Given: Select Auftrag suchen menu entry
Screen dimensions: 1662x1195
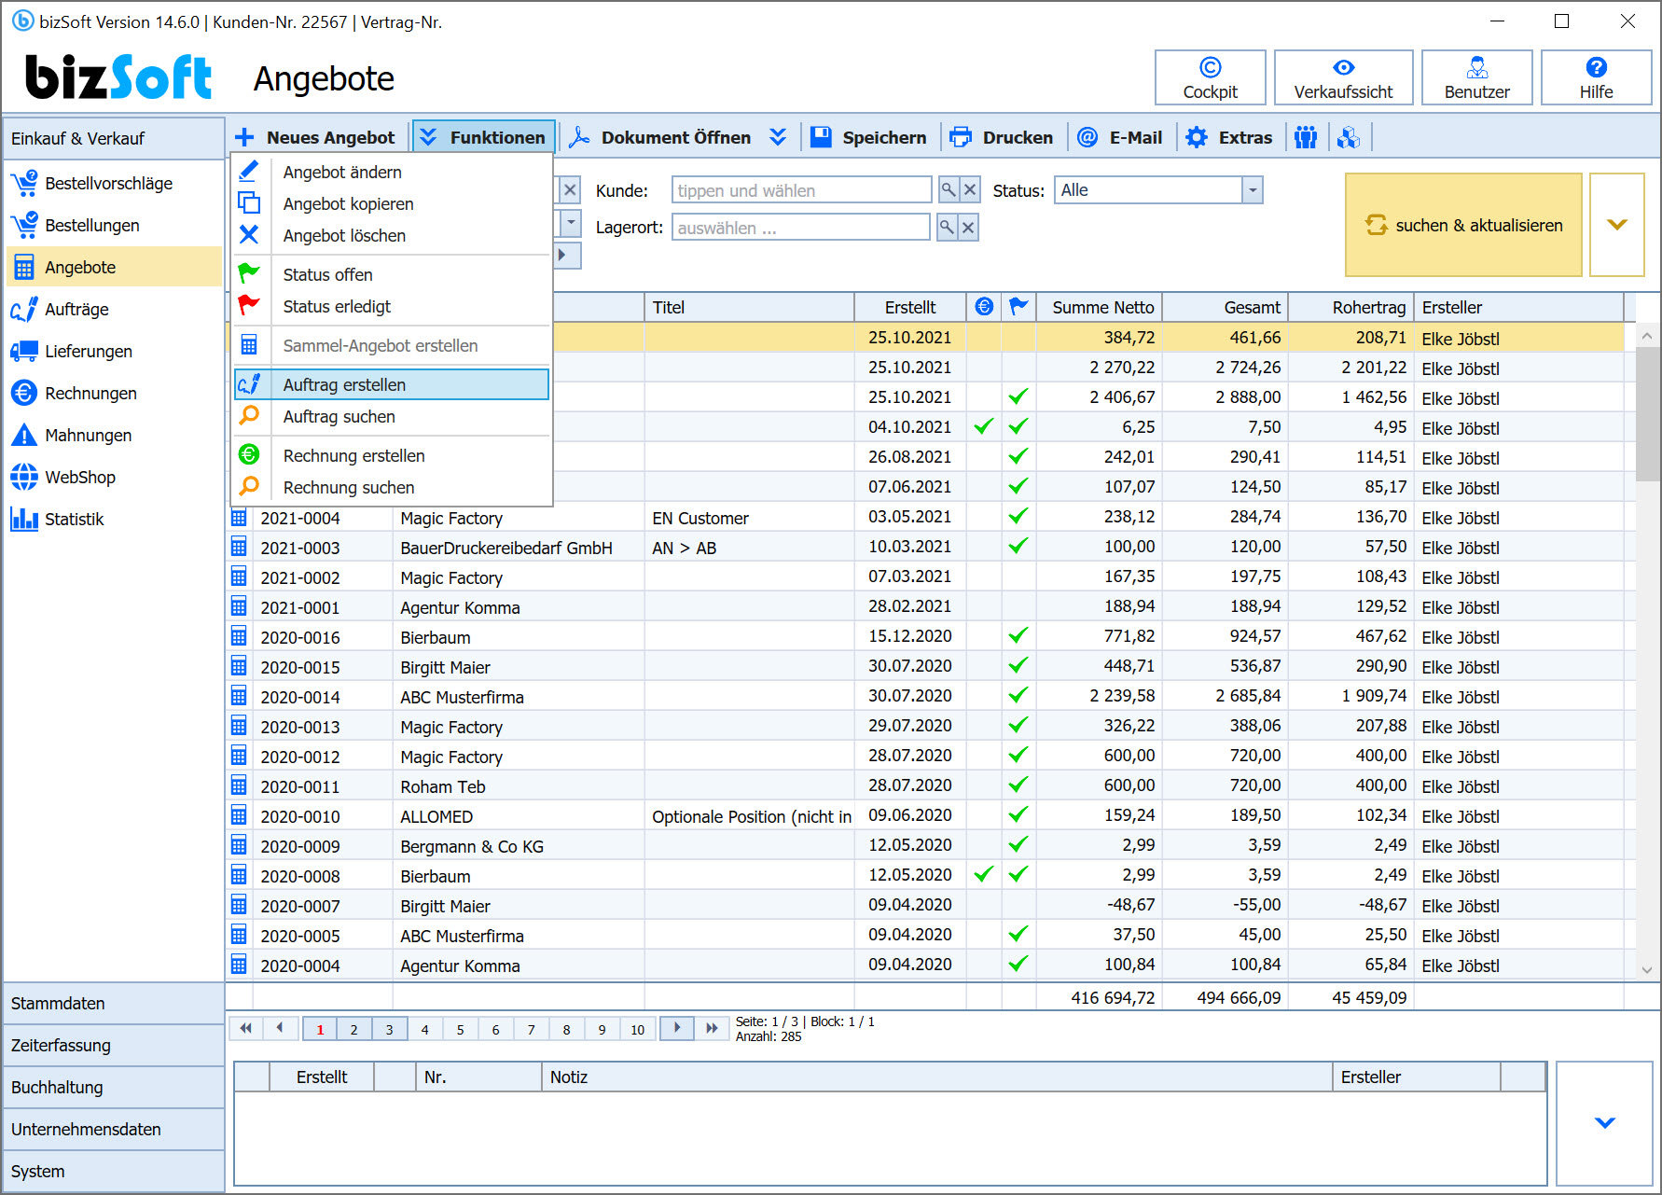Looking at the screenshot, I should pos(392,416).
